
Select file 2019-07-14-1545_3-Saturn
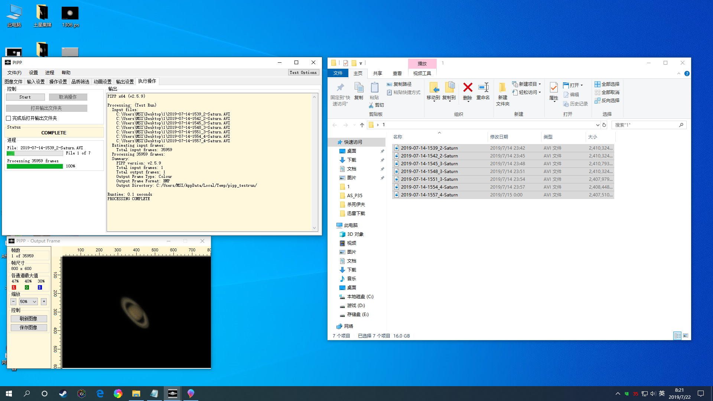pos(503,164)
